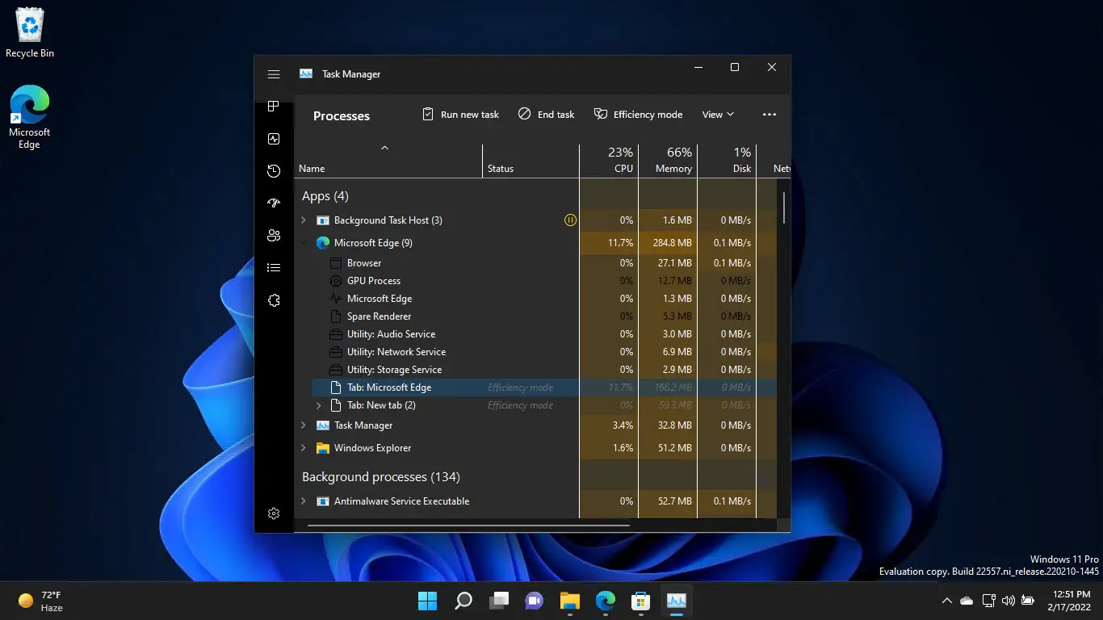Expand the Tab: New tab (2) entry
The image size is (1103, 620).
click(x=319, y=405)
